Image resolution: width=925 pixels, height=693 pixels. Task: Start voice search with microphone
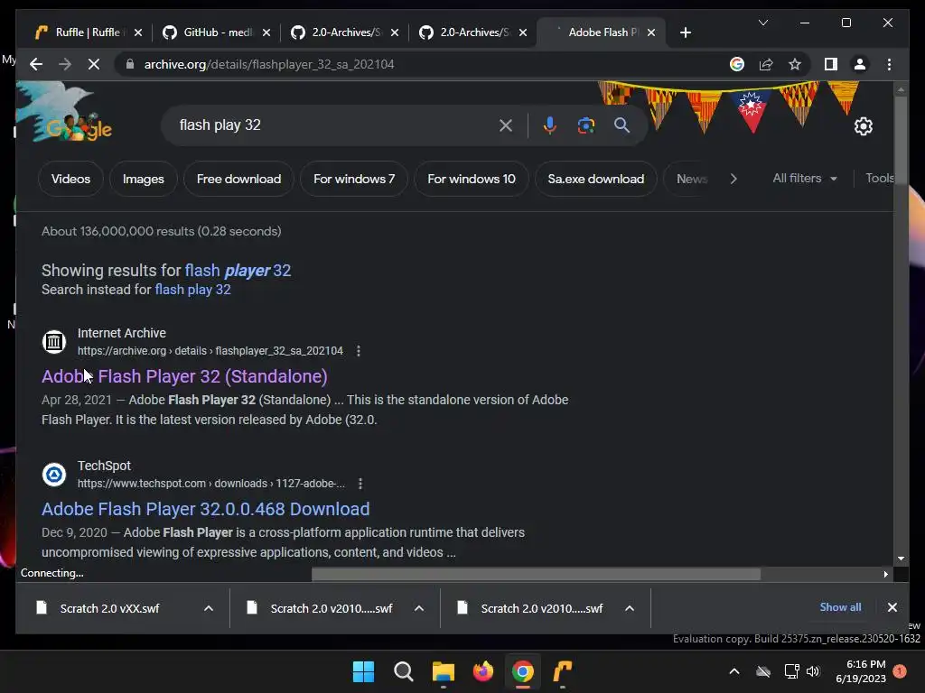[549, 125]
